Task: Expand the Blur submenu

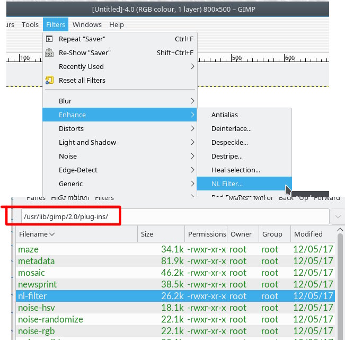Action: click(120, 101)
